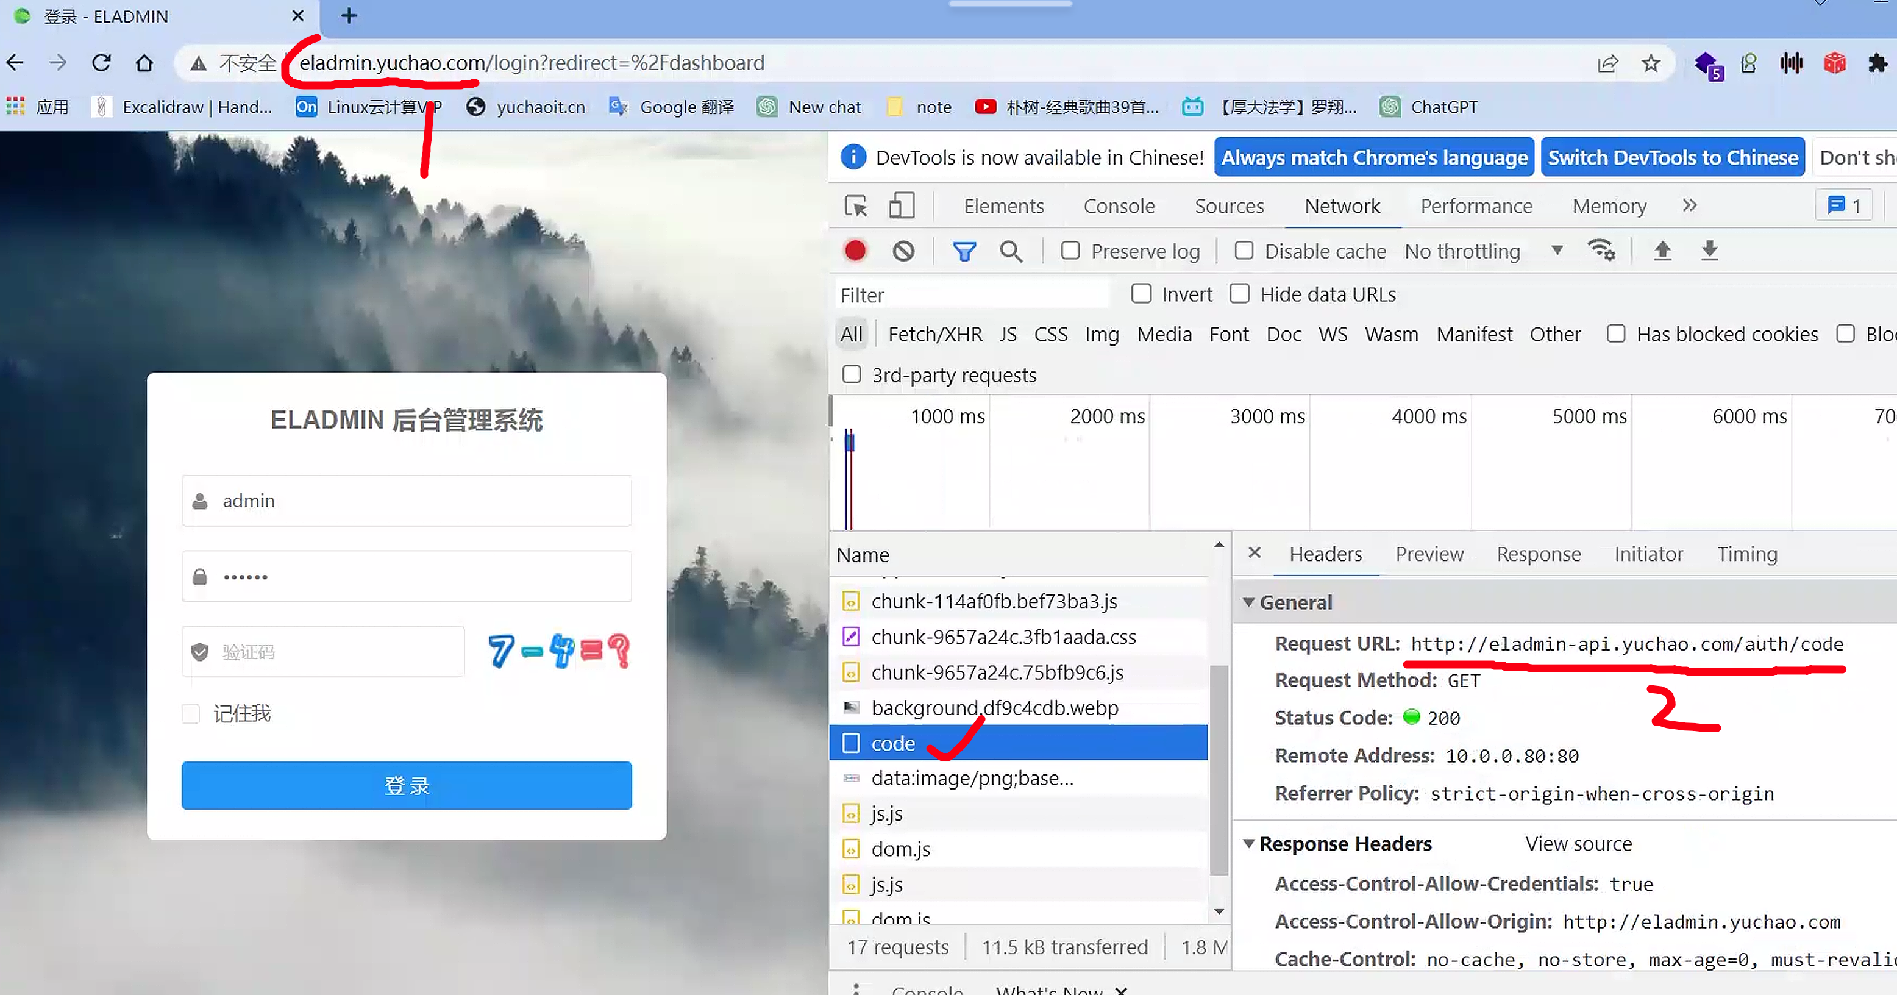Clear the network log

(903, 251)
